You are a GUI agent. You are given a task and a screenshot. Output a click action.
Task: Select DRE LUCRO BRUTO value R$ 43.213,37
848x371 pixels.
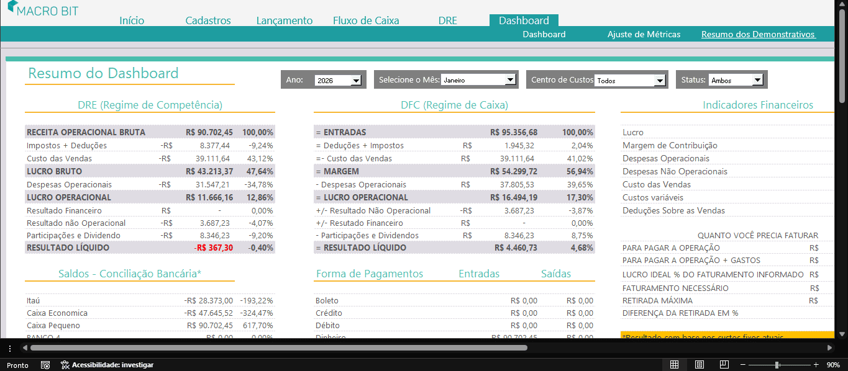[209, 171]
